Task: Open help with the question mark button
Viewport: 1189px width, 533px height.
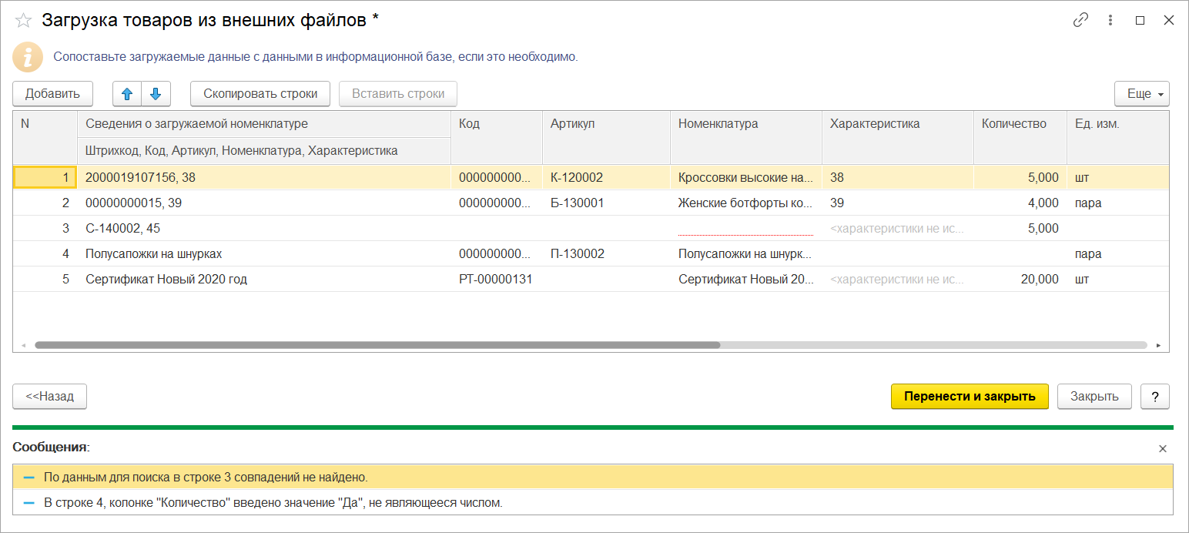Action: point(1154,397)
